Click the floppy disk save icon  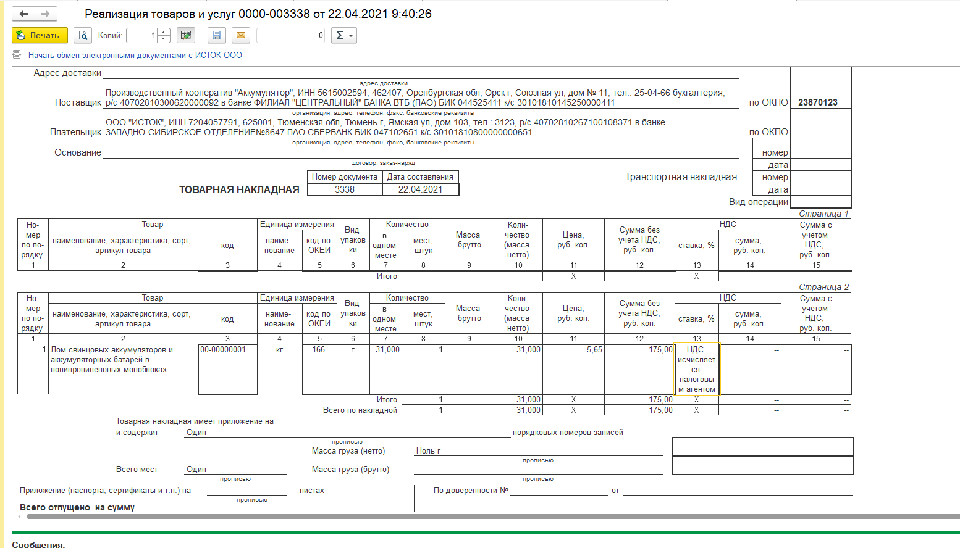point(217,35)
